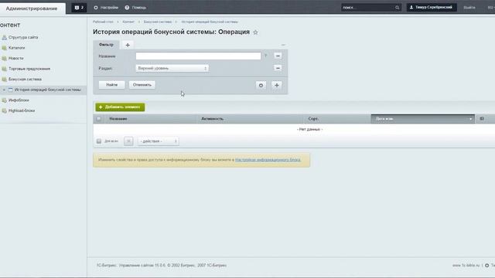The height and width of the screenshot is (278, 495).
Task: Add a new filter tab with plus
Action: 128,45
